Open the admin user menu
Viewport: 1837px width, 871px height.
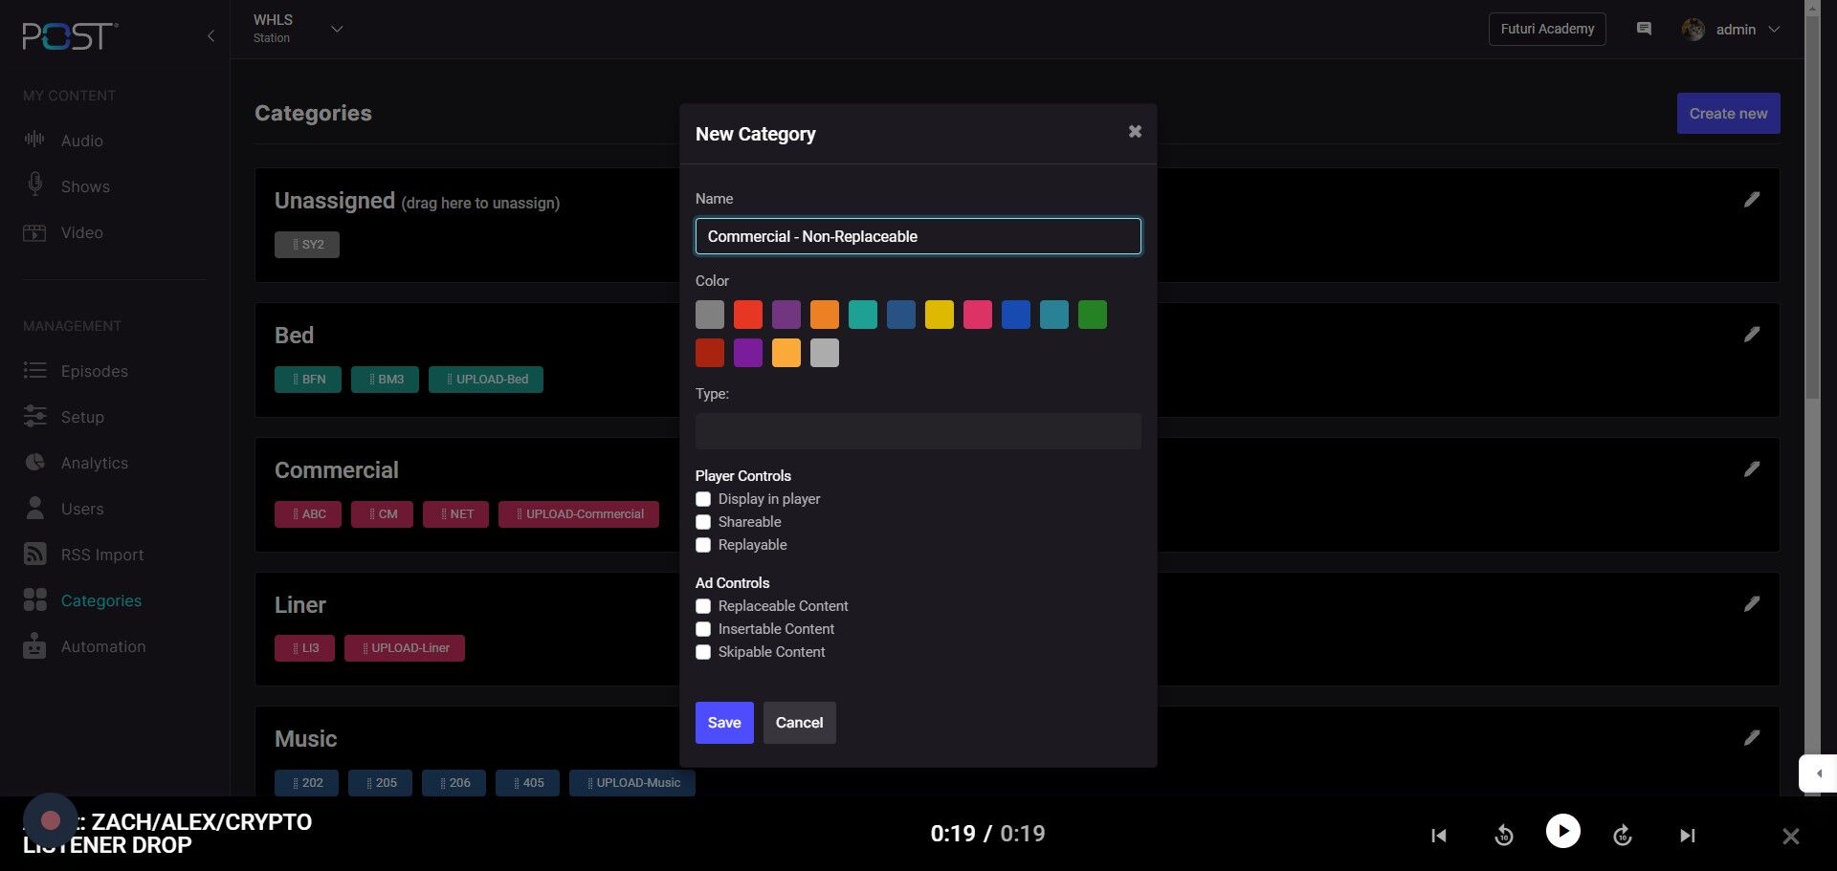(x=1732, y=30)
